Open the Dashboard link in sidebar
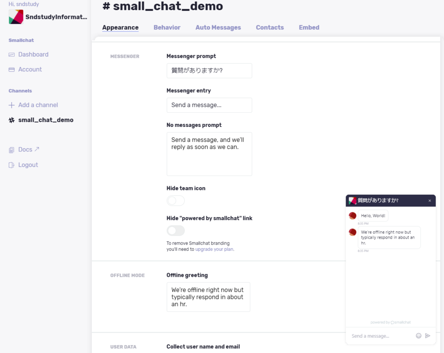This screenshot has height=353, width=444. (33, 54)
